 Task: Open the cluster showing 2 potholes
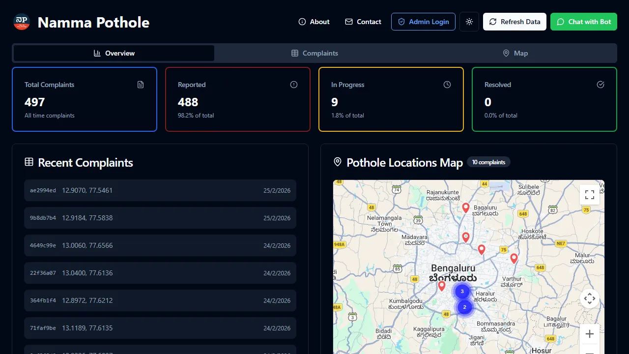[x=464, y=307]
